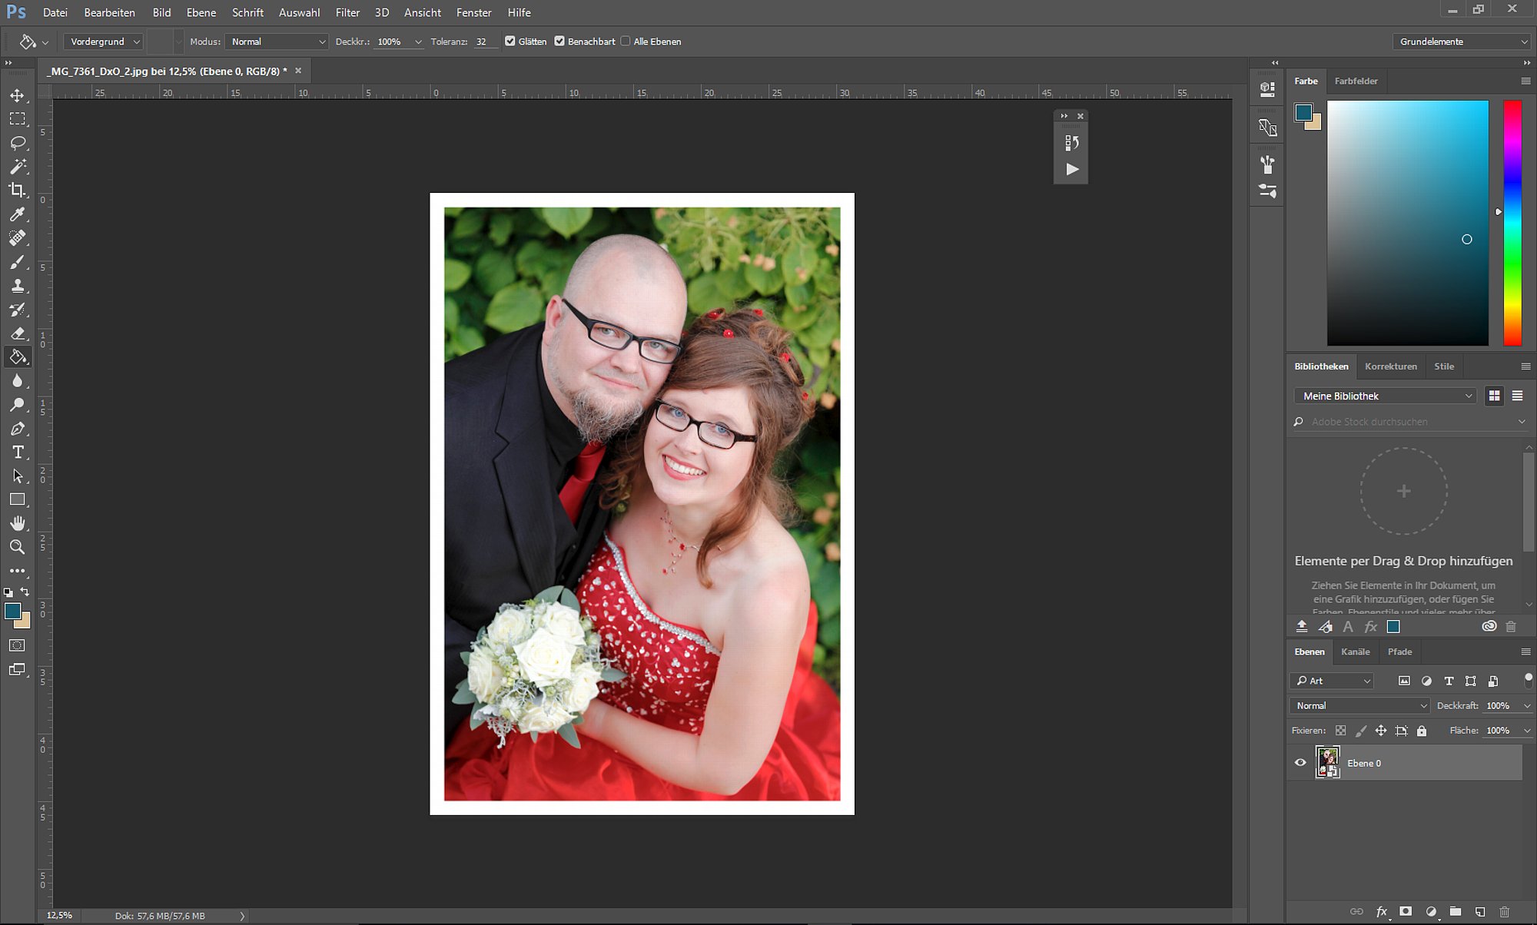Open the Filter menu
Image resolution: width=1537 pixels, height=925 pixels.
click(347, 12)
